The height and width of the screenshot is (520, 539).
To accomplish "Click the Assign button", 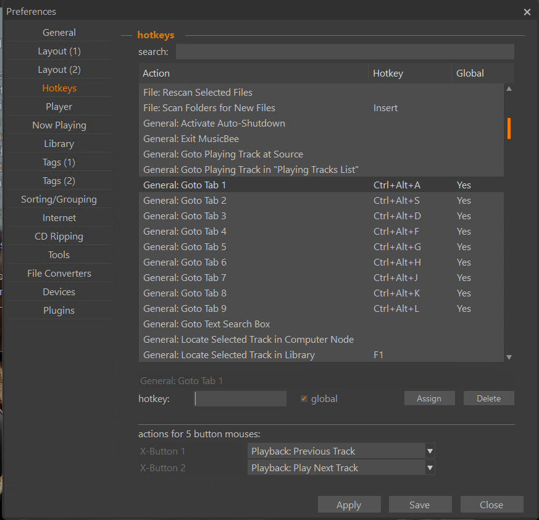I will pyautogui.click(x=429, y=398).
